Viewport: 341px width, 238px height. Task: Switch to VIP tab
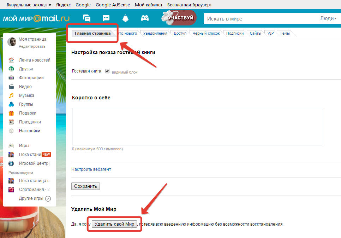pyautogui.click(x=270, y=33)
